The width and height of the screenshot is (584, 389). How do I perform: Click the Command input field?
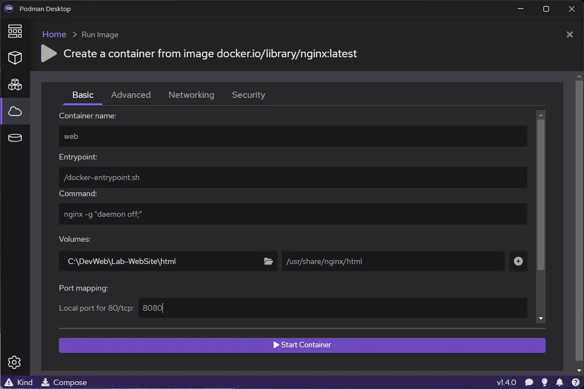pyautogui.click(x=293, y=214)
